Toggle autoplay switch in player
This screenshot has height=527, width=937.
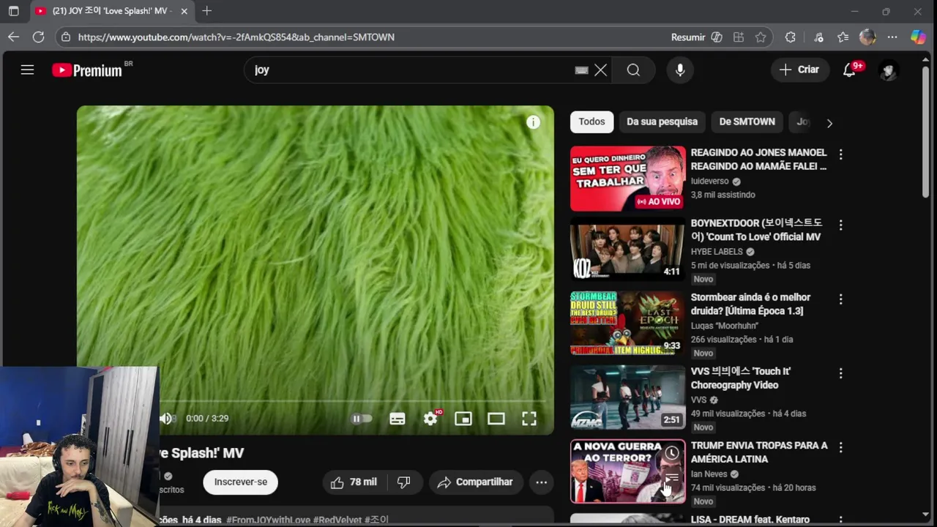coord(362,419)
